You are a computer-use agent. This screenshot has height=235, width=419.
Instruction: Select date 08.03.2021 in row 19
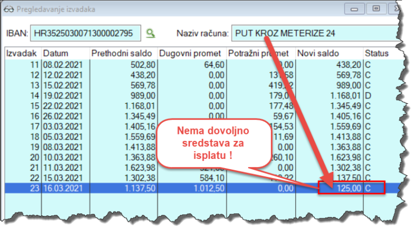(x=63, y=147)
